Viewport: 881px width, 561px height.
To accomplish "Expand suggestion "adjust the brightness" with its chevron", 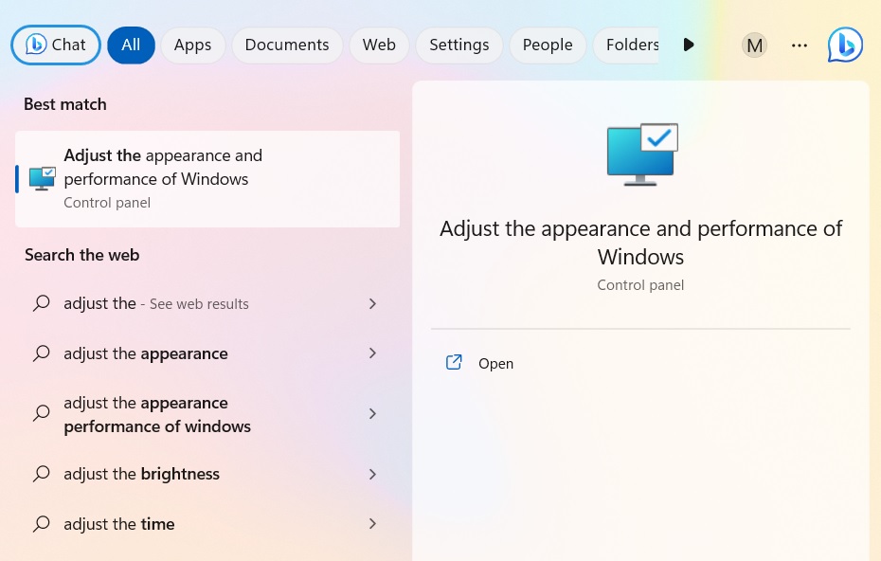I will [x=372, y=473].
